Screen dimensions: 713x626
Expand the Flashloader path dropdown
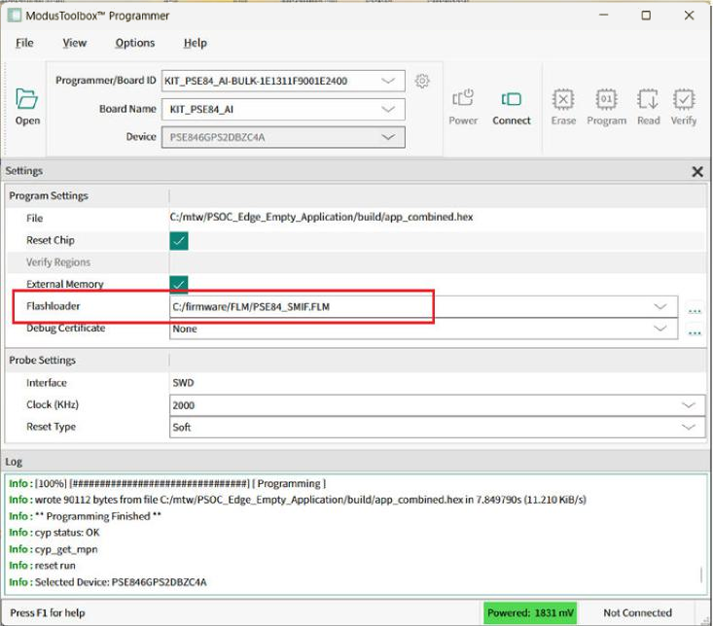tap(660, 306)
